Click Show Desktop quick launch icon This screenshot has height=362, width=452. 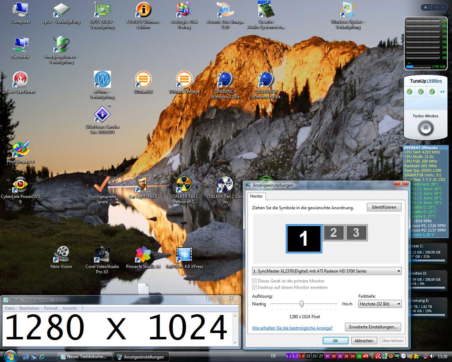tap(26, 357)
